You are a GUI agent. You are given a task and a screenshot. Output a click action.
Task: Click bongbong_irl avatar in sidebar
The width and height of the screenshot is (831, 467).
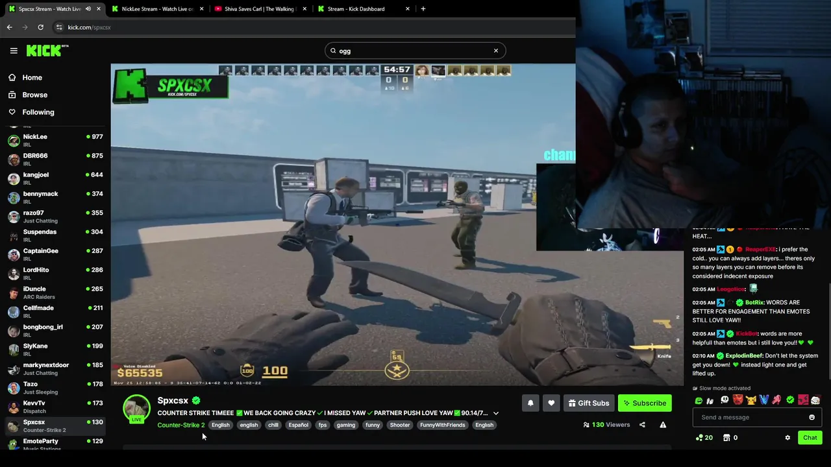pos(14,330)
